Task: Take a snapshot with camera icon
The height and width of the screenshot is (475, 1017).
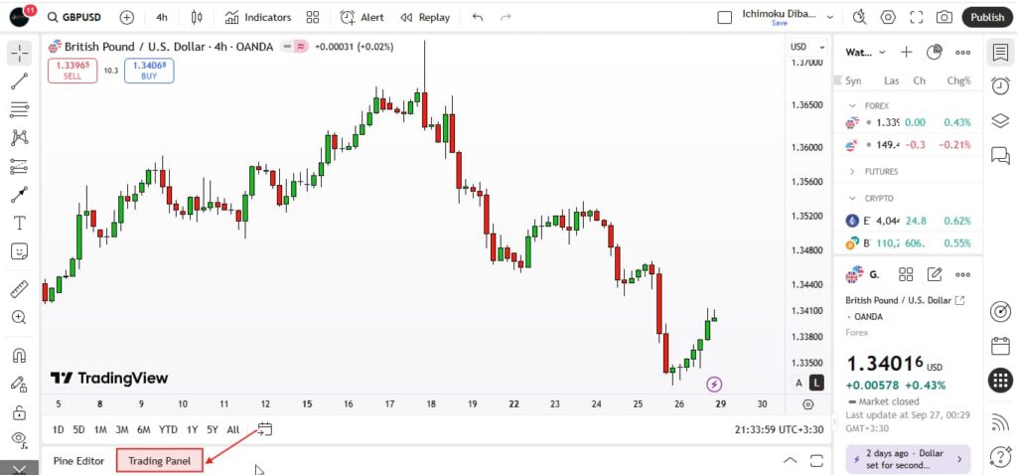Action: tap(944, 17)
